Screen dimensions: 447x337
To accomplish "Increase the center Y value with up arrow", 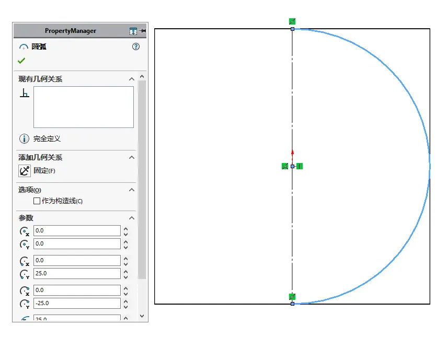I will [125, 241].
